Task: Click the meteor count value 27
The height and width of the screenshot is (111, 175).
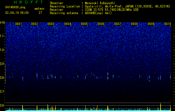Action: click(x=40, y=13)
